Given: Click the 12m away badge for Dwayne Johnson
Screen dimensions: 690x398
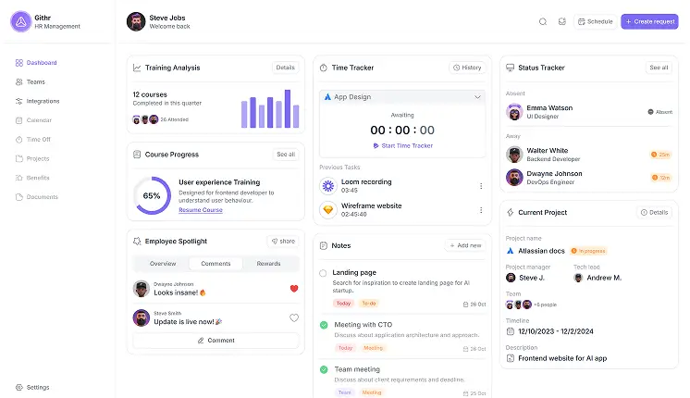Looking at the screenshot, I should [x=660, y=178].
